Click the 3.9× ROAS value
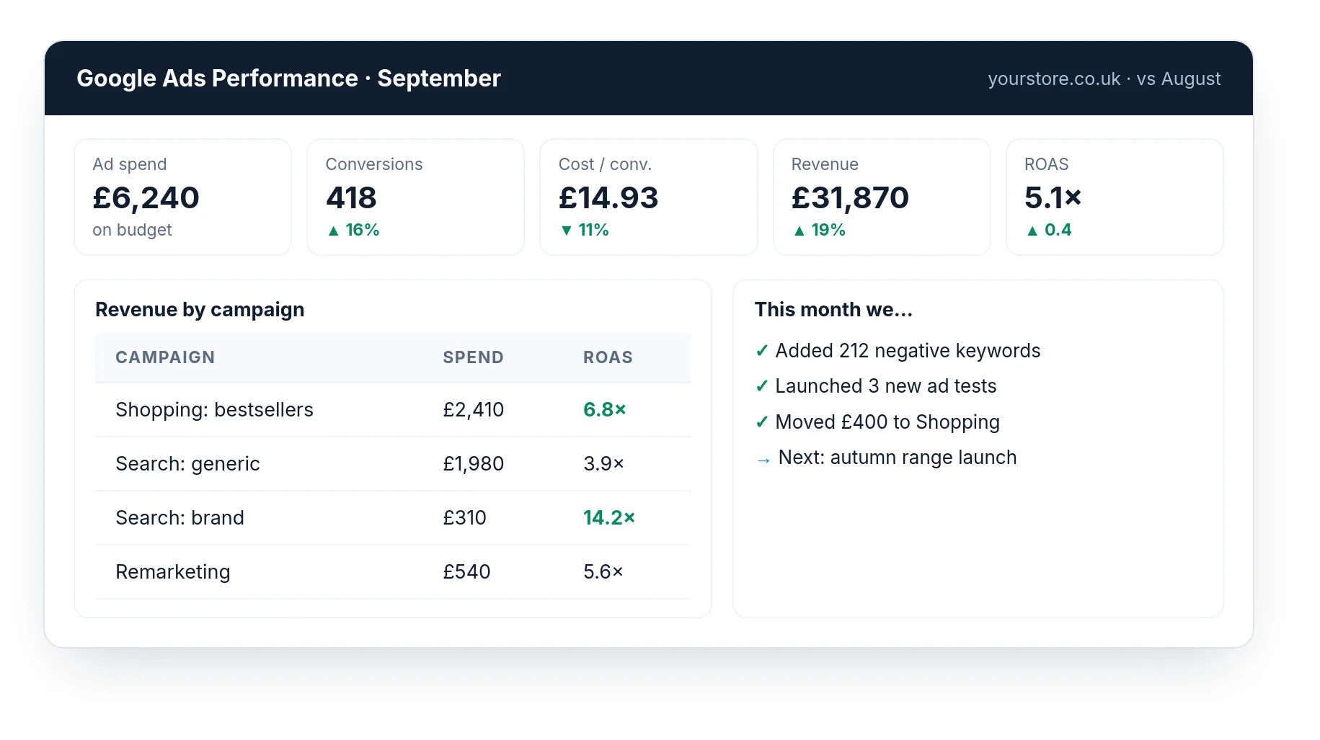The height and width of the screenshot is (740, 1320). (603, 464)
